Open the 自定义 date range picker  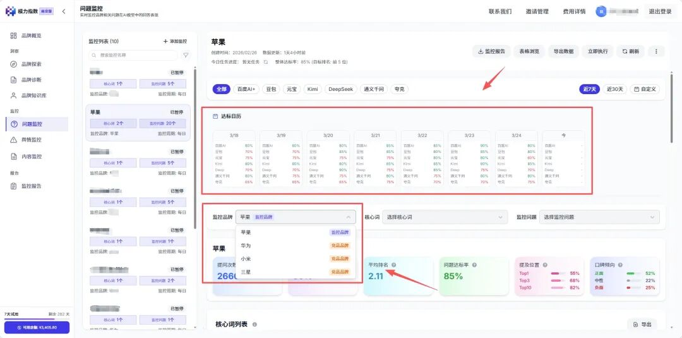(x=645, y=89)
